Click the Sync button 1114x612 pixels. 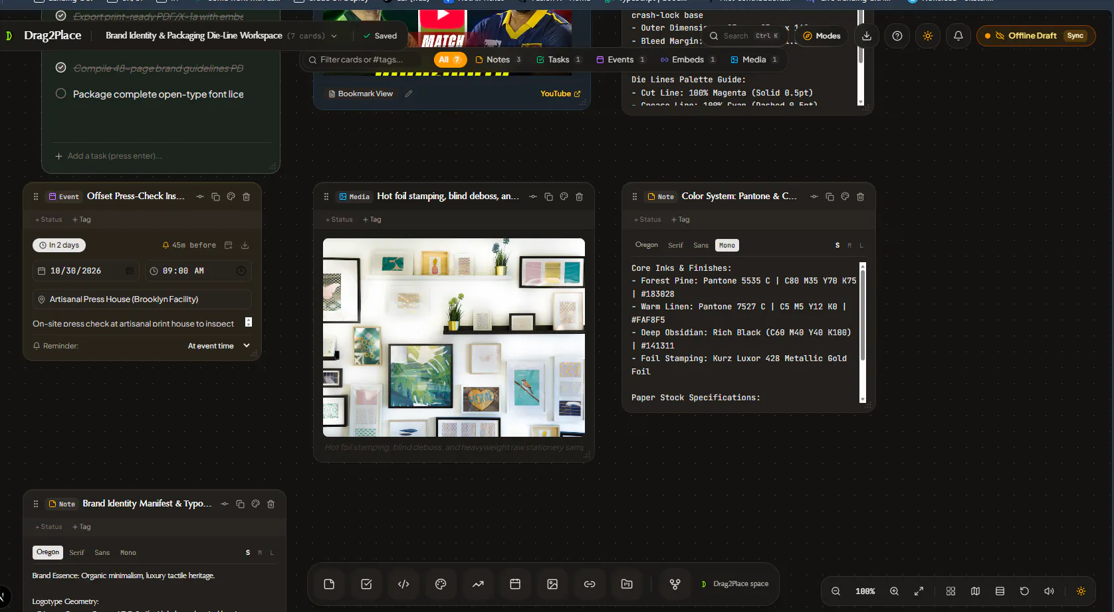click(x=1075, y=36)
